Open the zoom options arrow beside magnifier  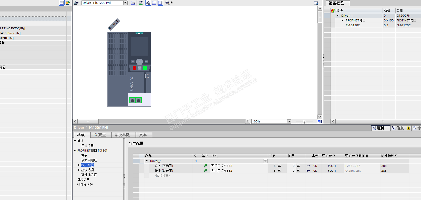pyautogui.click(x=172, y=3)
